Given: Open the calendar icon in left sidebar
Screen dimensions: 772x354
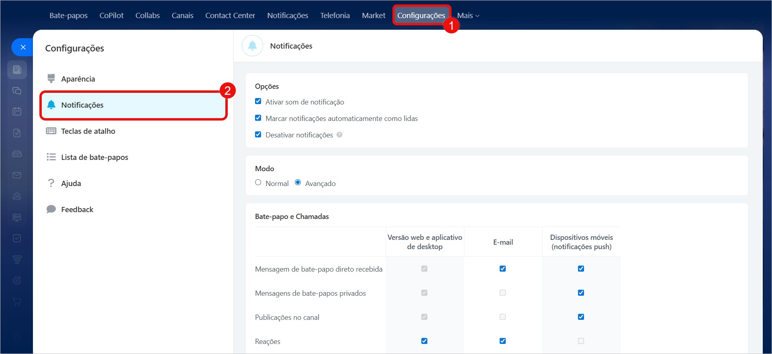Looking at the screenshot, I should coord(17,111).
